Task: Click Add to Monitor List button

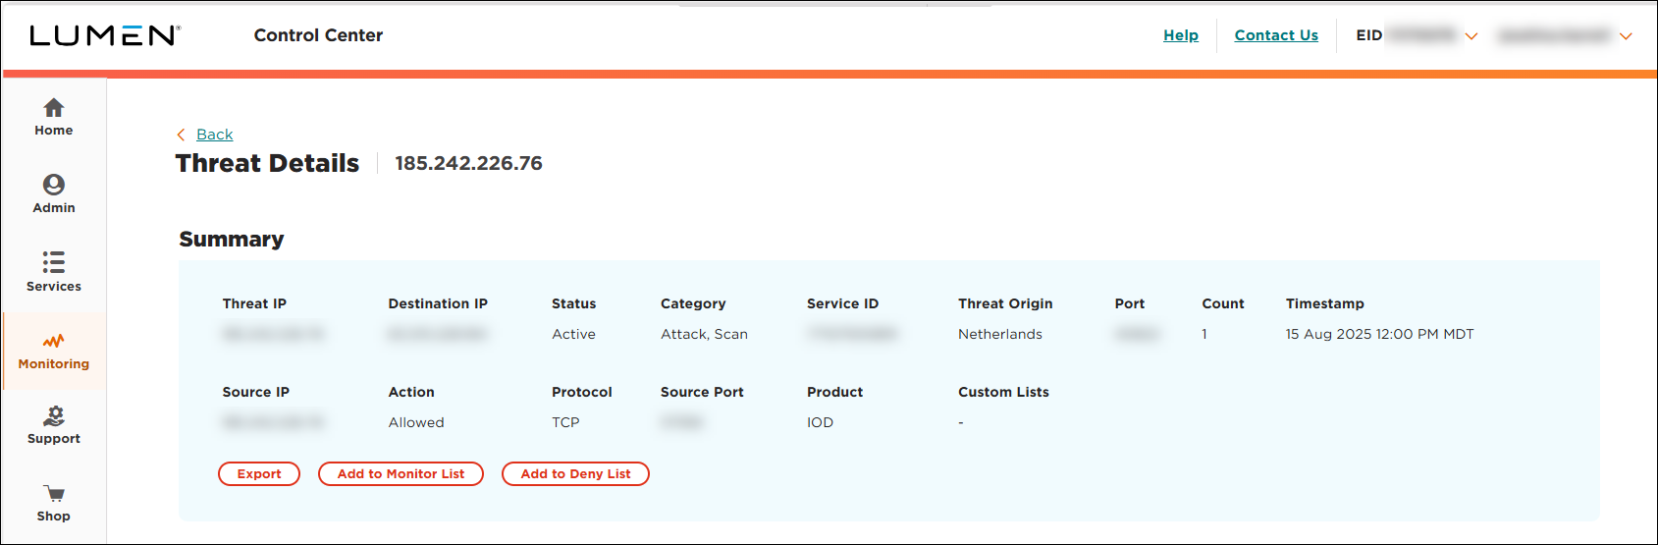Action: coord(401,474)
